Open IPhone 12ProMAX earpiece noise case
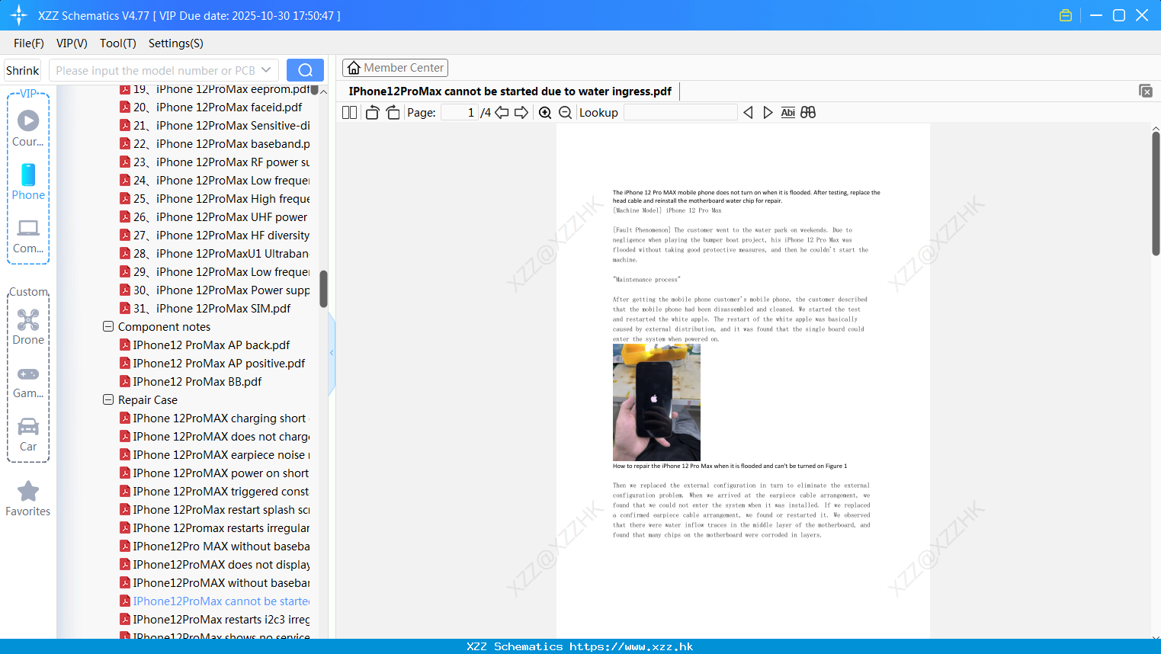This screenshot has height=654, width=1161. pos(214,455)
